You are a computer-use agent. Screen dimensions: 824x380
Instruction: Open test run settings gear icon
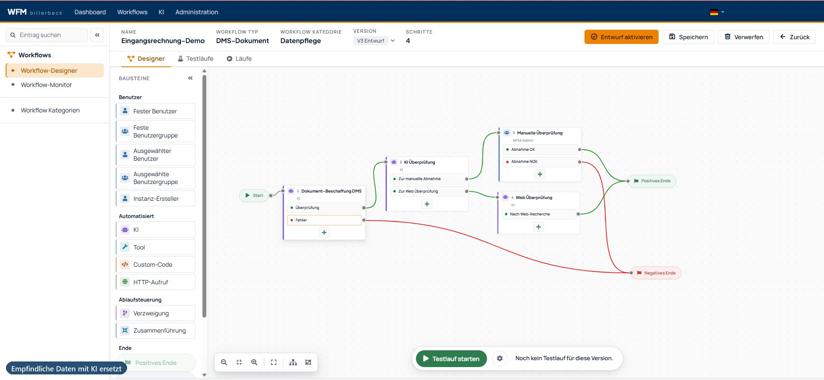[500, 358]
